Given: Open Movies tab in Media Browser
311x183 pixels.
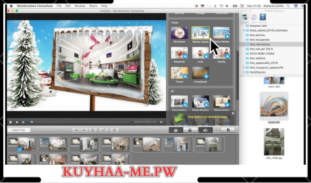Looking at the screenshot, I should [x=263, y=19].
